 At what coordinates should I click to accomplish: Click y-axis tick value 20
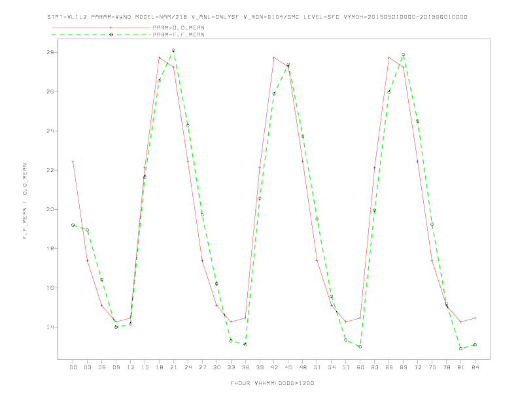50,209
